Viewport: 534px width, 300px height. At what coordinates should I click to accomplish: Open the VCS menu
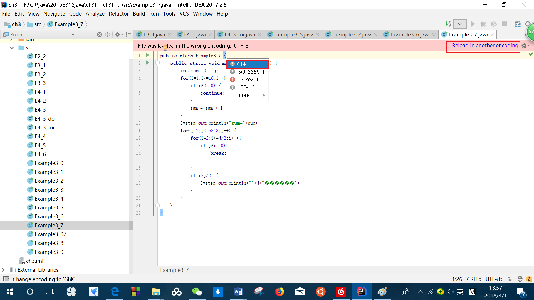pos(184,14)
